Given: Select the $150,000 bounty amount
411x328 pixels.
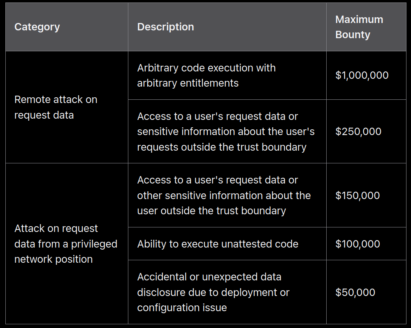Looking at the screenshot, I should point(357,195).
